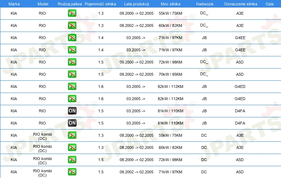281x178 pixels.
Task: Select 71kW / 97KM cell in RIO kombi row
Action: click(x=170, y=172)
